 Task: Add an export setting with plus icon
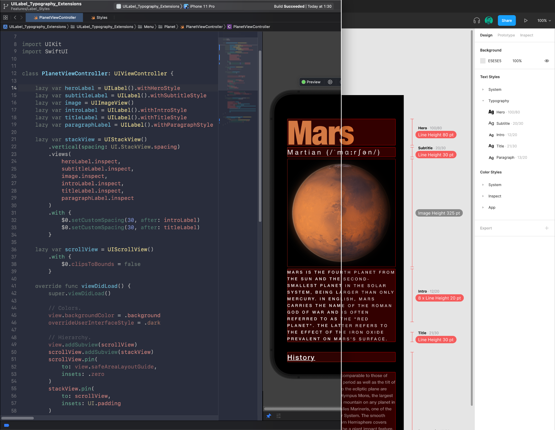547,228
